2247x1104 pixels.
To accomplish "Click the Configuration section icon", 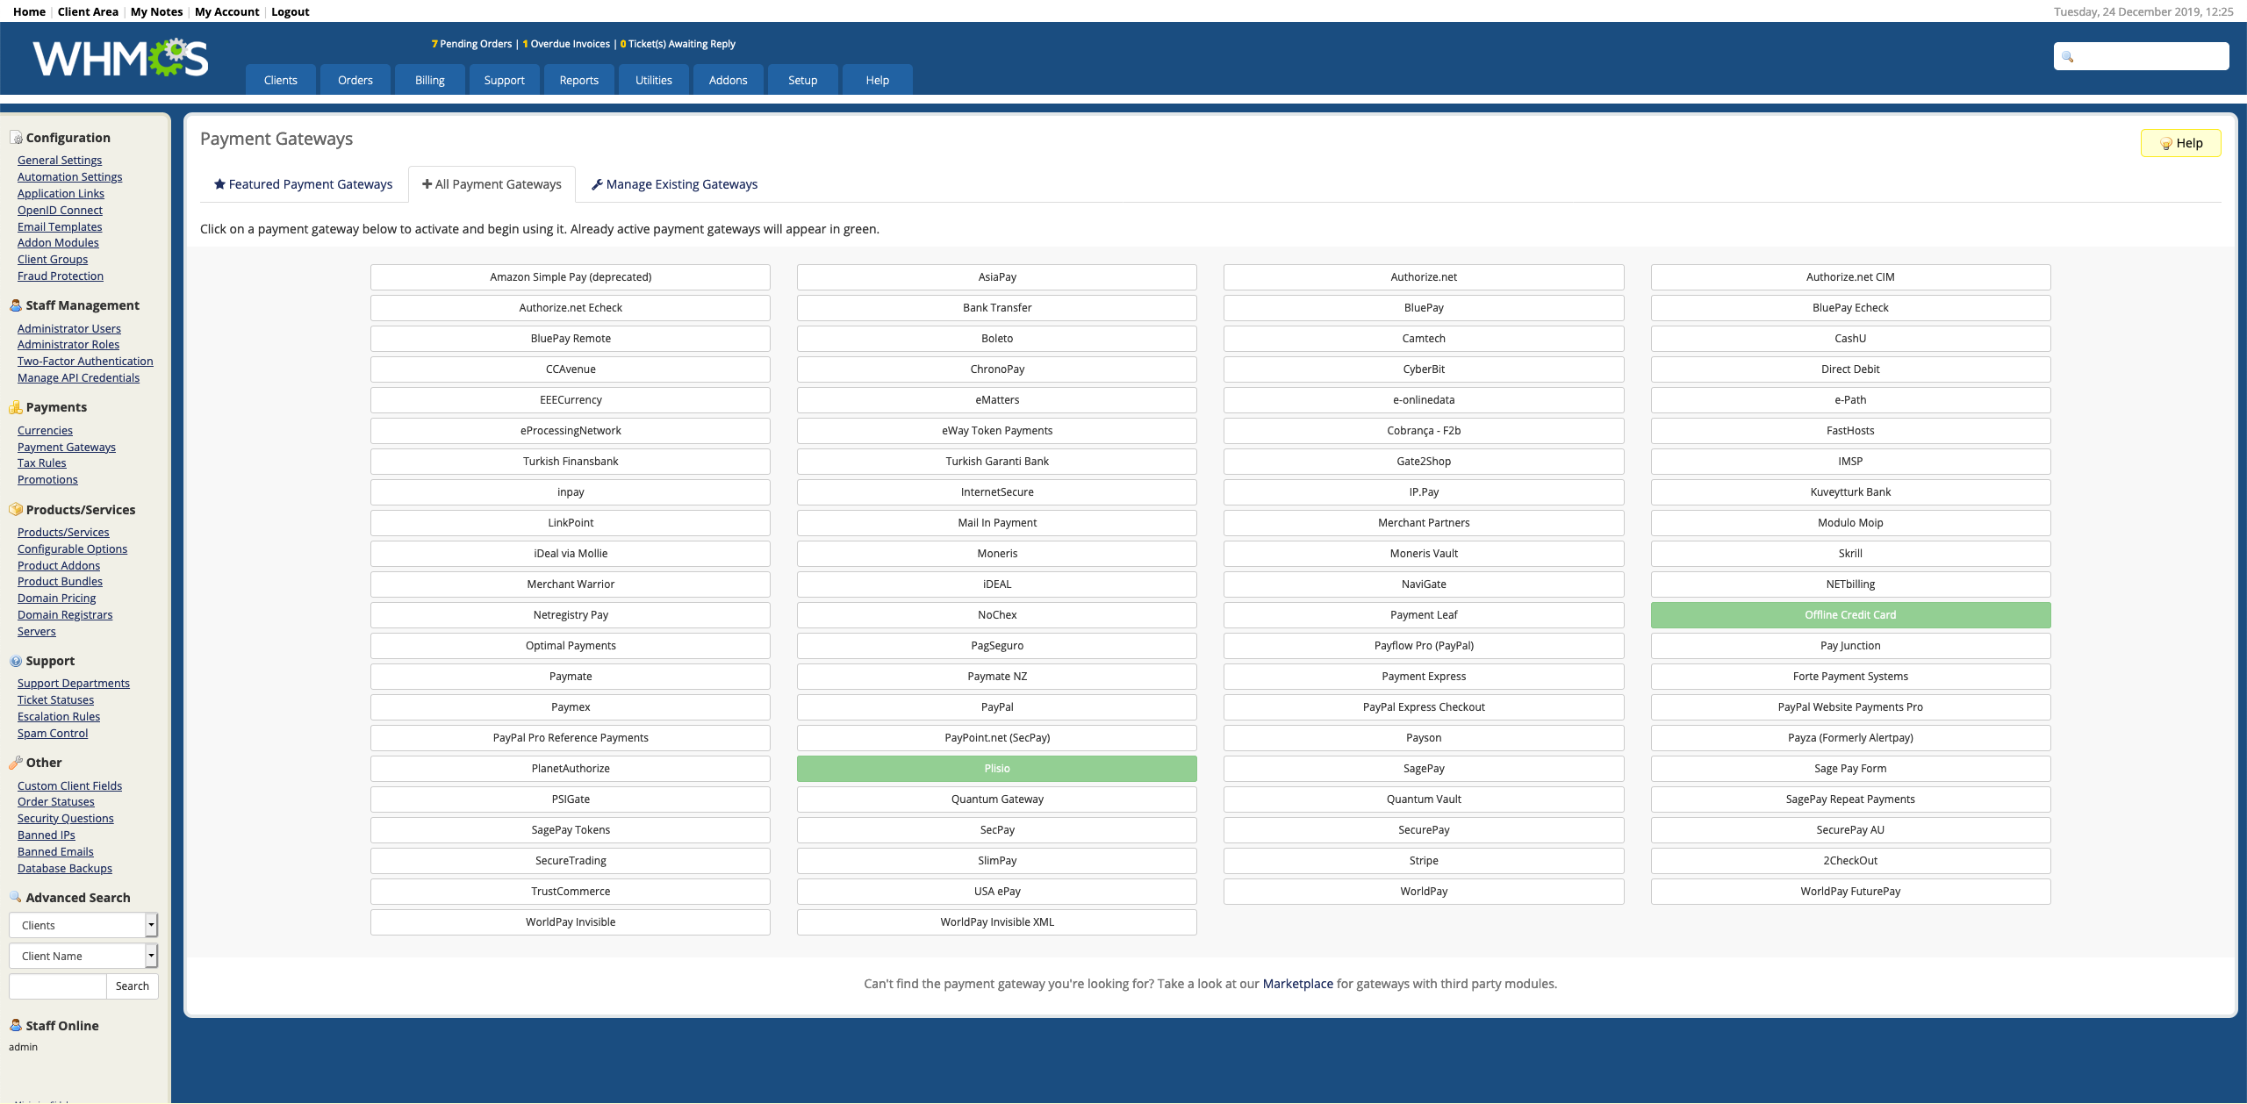I will click(16, 138).
